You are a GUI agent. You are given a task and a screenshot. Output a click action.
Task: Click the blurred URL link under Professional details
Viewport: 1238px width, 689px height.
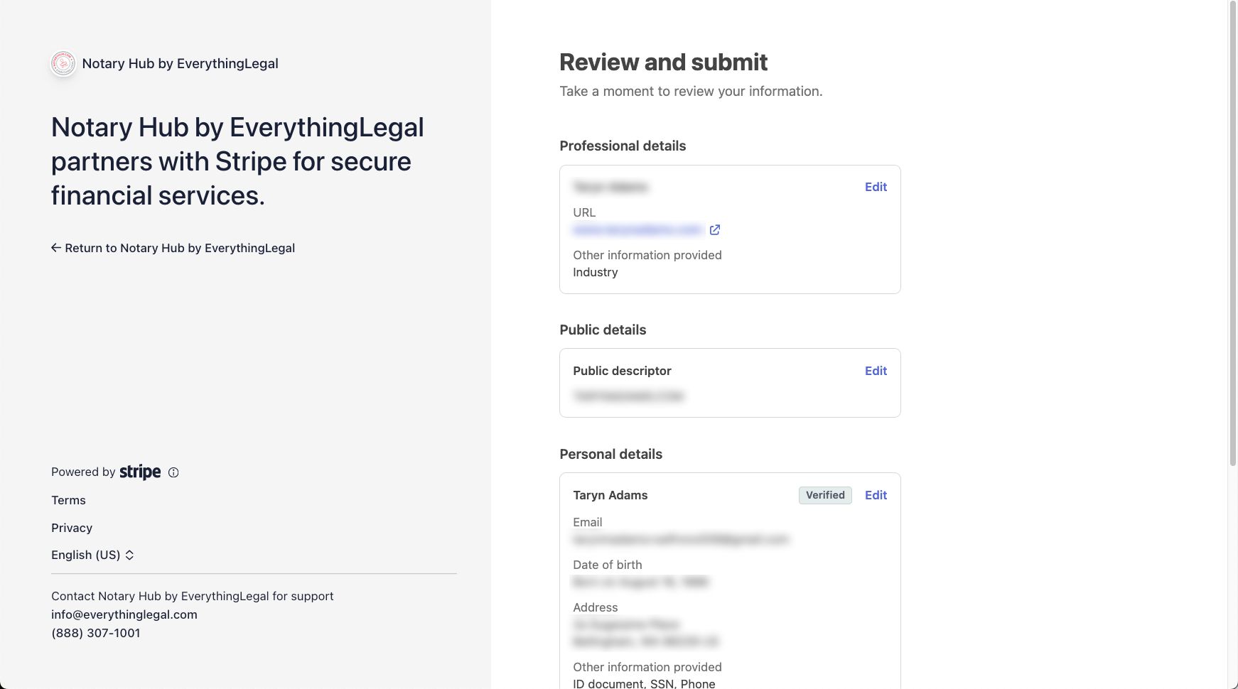click(x=638, y=229)
